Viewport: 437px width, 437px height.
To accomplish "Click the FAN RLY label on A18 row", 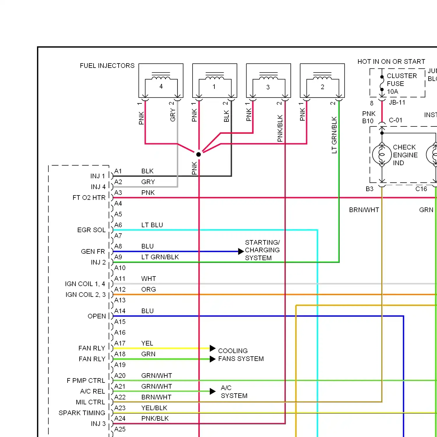I will pyautogui.click(x=92, y=359).
